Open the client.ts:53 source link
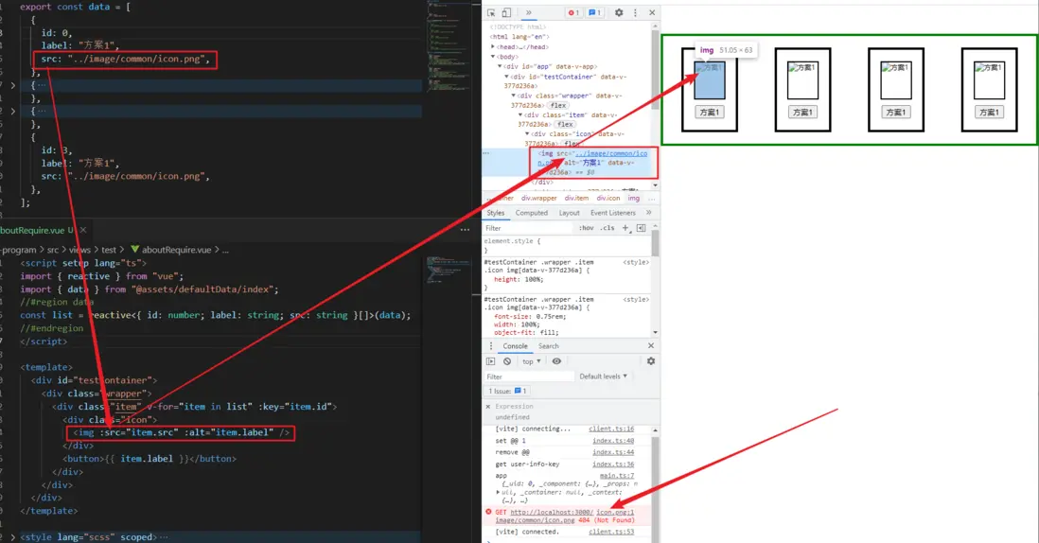1039x543 pixels. (611, 532)
